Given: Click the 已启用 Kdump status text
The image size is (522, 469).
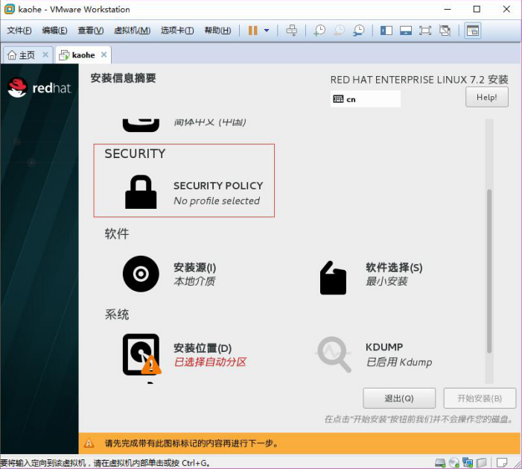Looking at the screenshot, I should (x=399, y=362).
